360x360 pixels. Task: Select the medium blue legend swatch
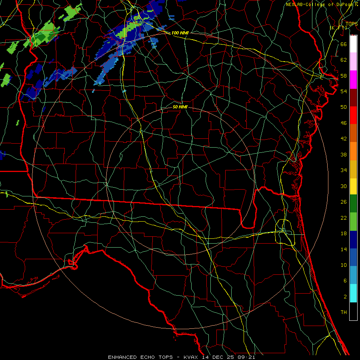pos(353,257)
